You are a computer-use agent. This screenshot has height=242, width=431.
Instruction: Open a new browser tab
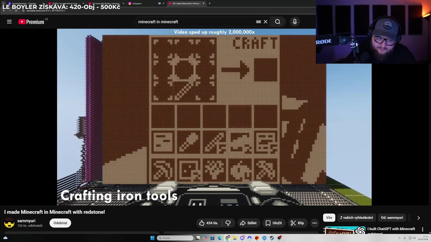(209, 3)
